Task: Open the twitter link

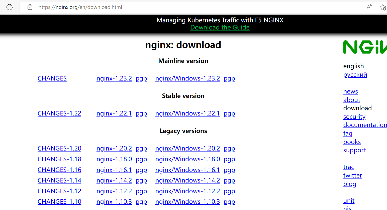Action: (352, 175)
